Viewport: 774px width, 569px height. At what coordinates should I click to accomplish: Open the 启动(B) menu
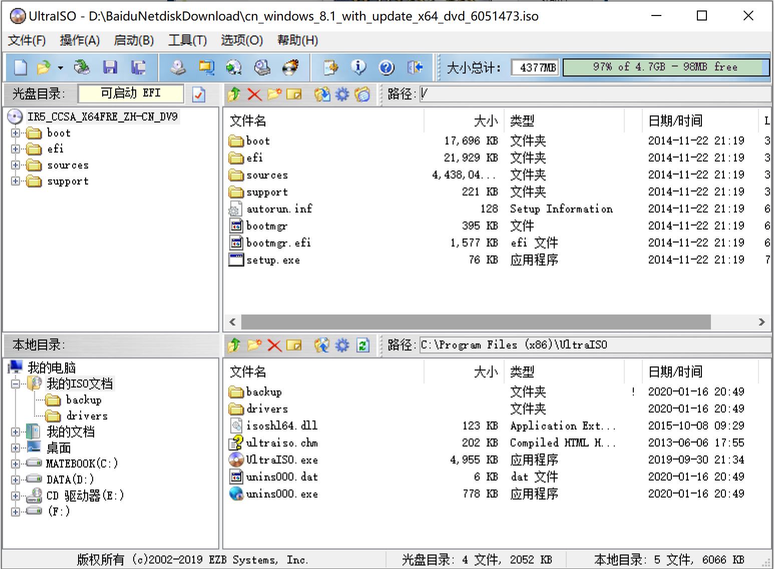pyautogui.click(x=134, y=40)
